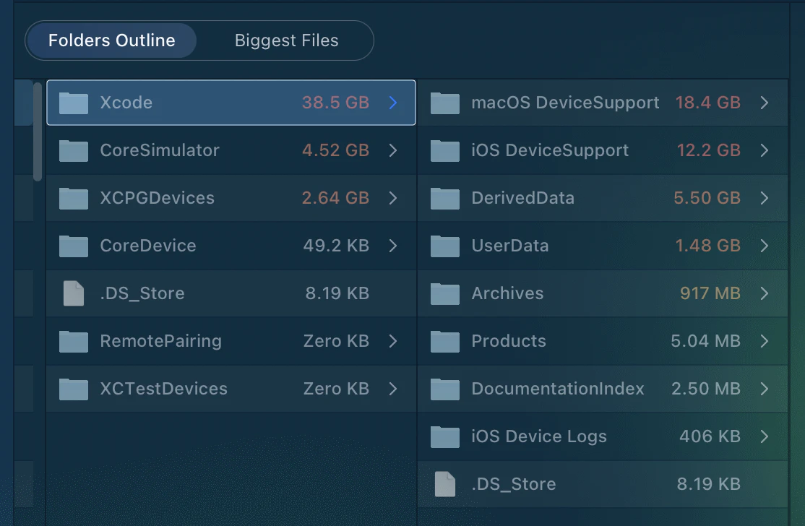The image size is (805, 526).
Task: Click the Products folder icon
Action: [444, 341]
